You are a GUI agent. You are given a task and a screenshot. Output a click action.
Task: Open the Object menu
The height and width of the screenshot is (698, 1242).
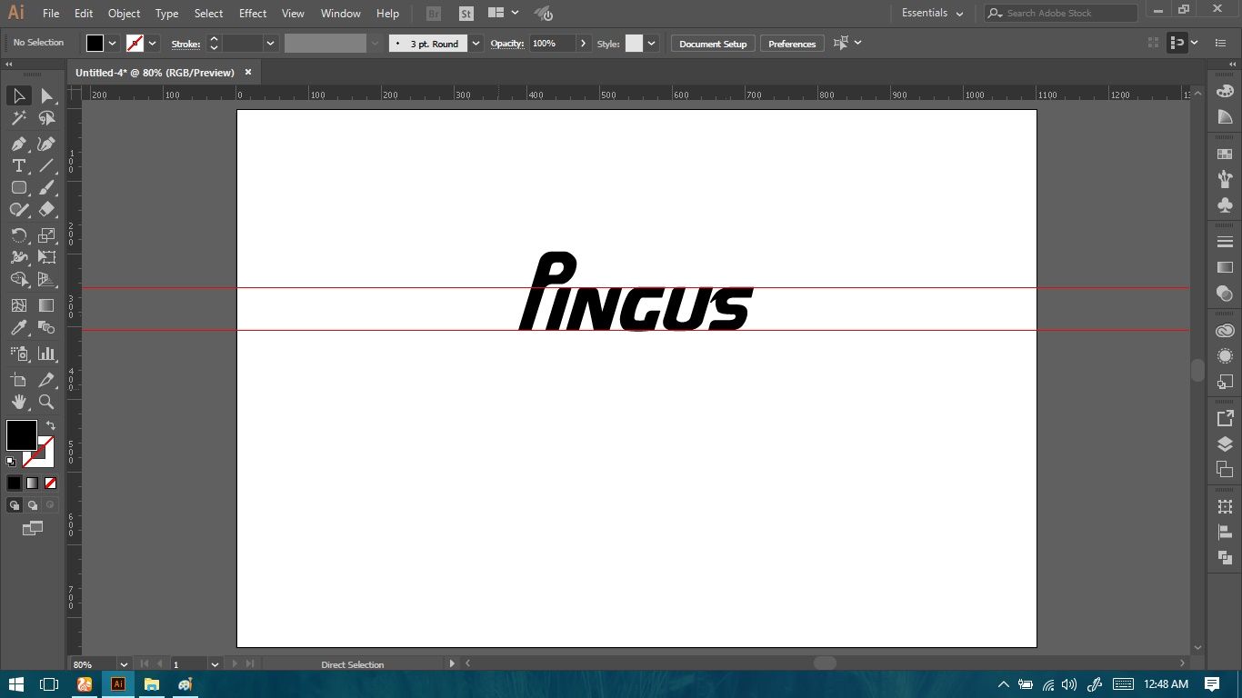[124, 14]
